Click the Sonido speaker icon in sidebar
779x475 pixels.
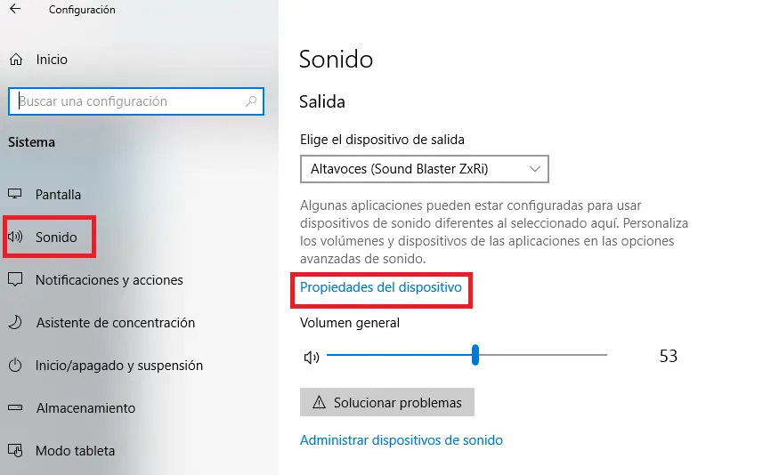coord(15,237)
